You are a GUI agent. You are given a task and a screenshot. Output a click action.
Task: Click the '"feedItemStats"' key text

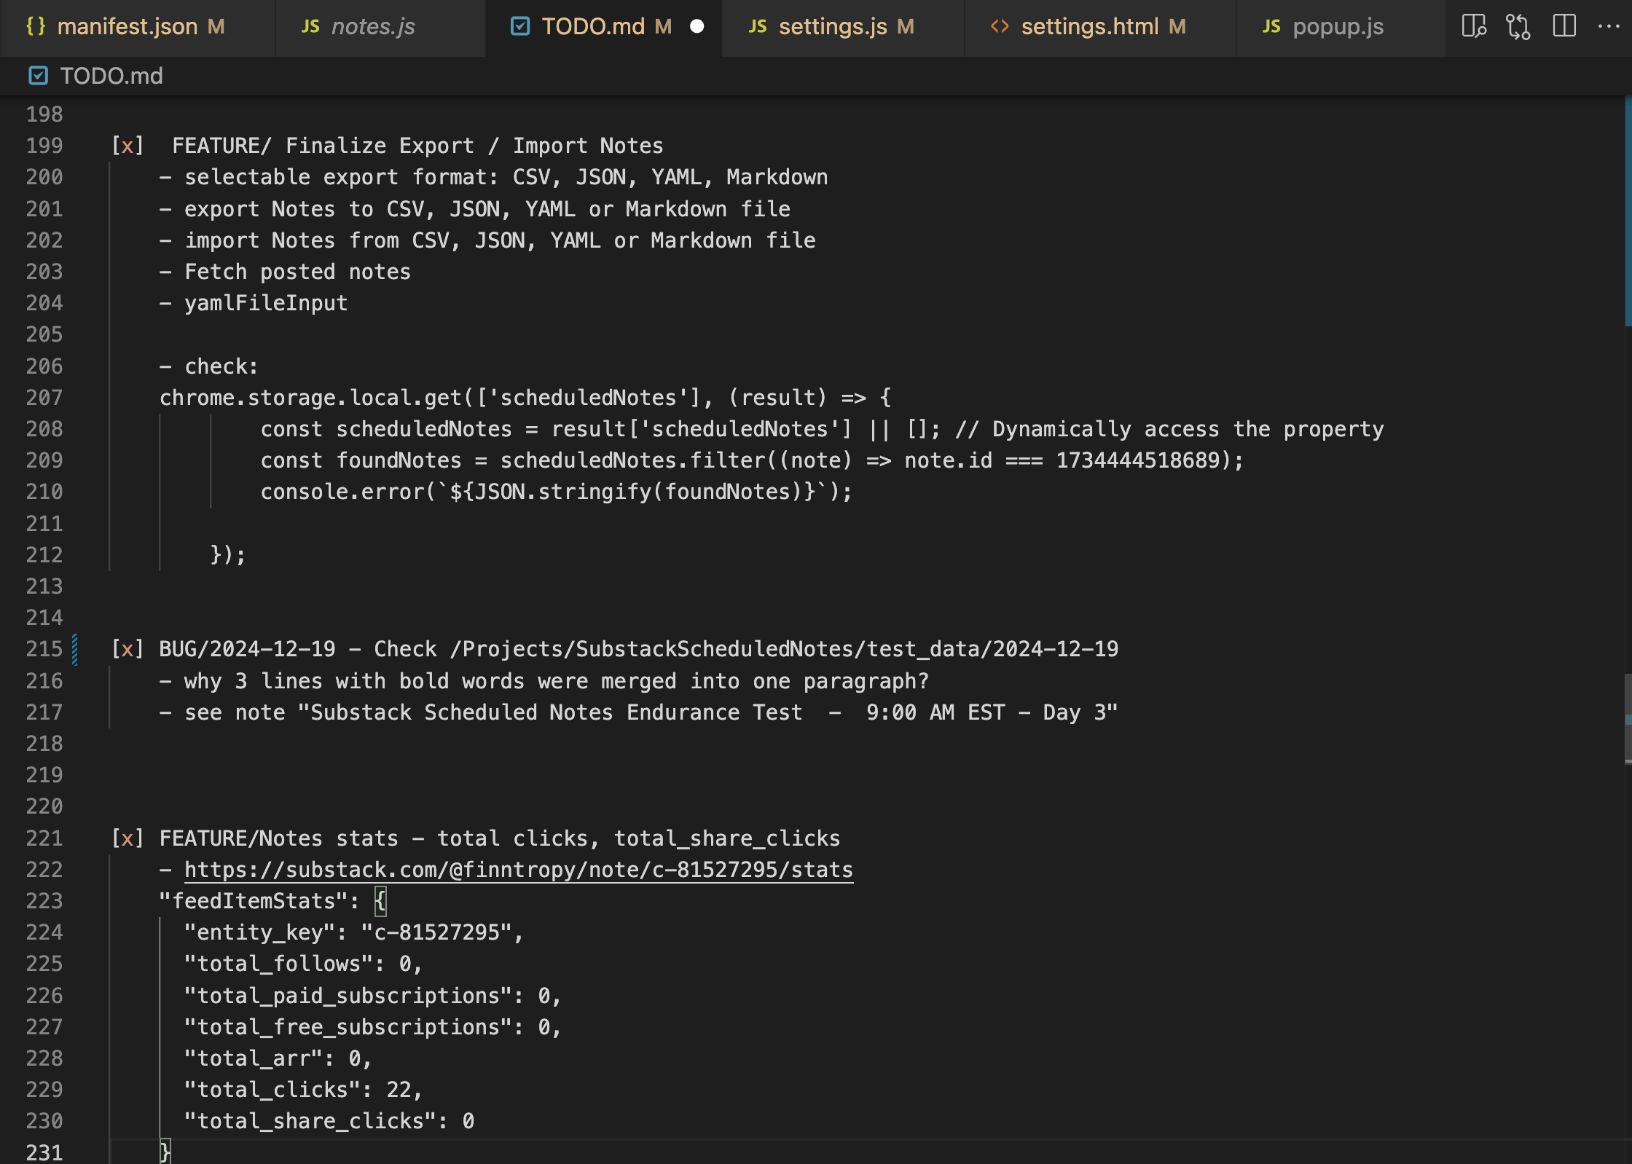pos(253,901)
